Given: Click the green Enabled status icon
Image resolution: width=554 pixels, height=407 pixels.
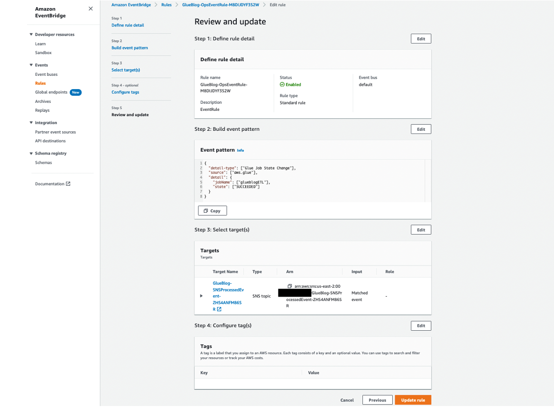Looking at the screenshot, I should [x=282, y=85].
